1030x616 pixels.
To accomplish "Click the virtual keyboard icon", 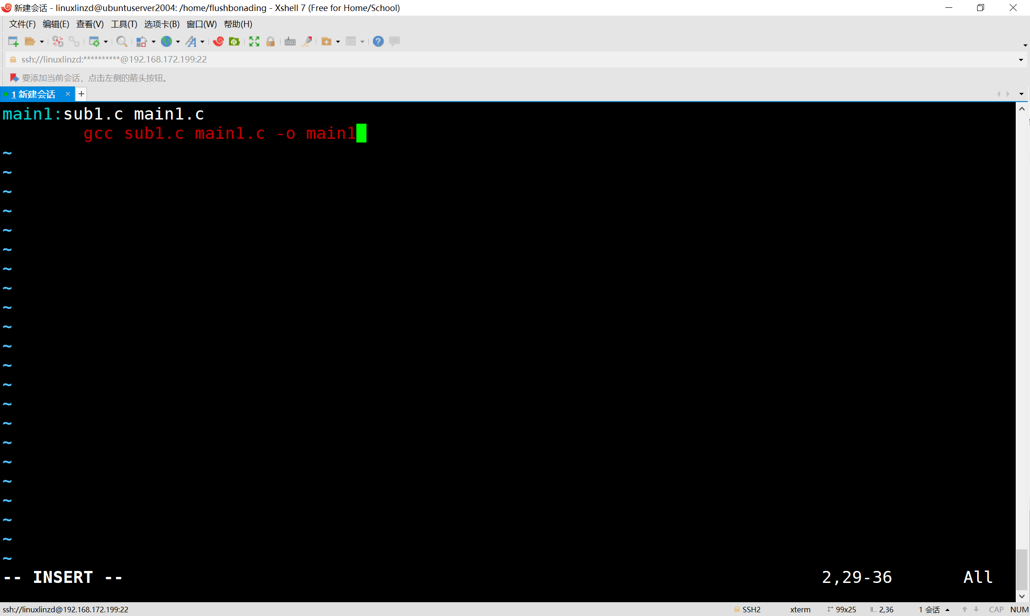I will click(x=290, y=41).
